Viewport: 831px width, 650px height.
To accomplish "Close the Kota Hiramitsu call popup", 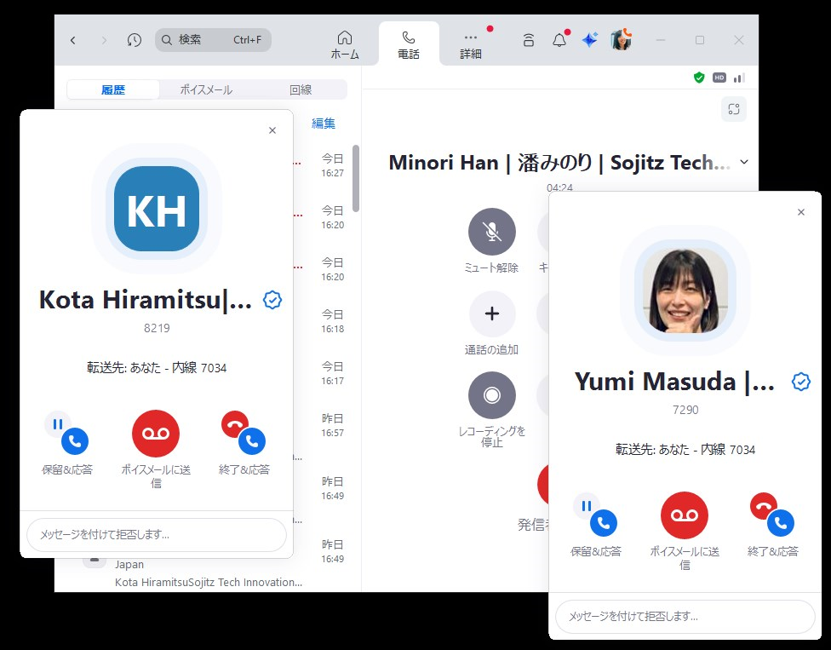I will (272, 130).
